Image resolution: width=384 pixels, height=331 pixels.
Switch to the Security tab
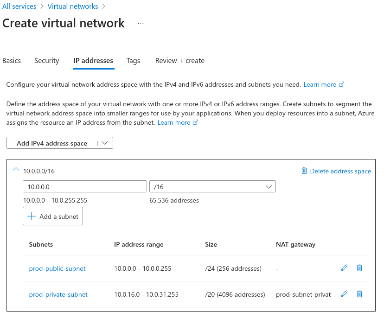pos(47,61)
